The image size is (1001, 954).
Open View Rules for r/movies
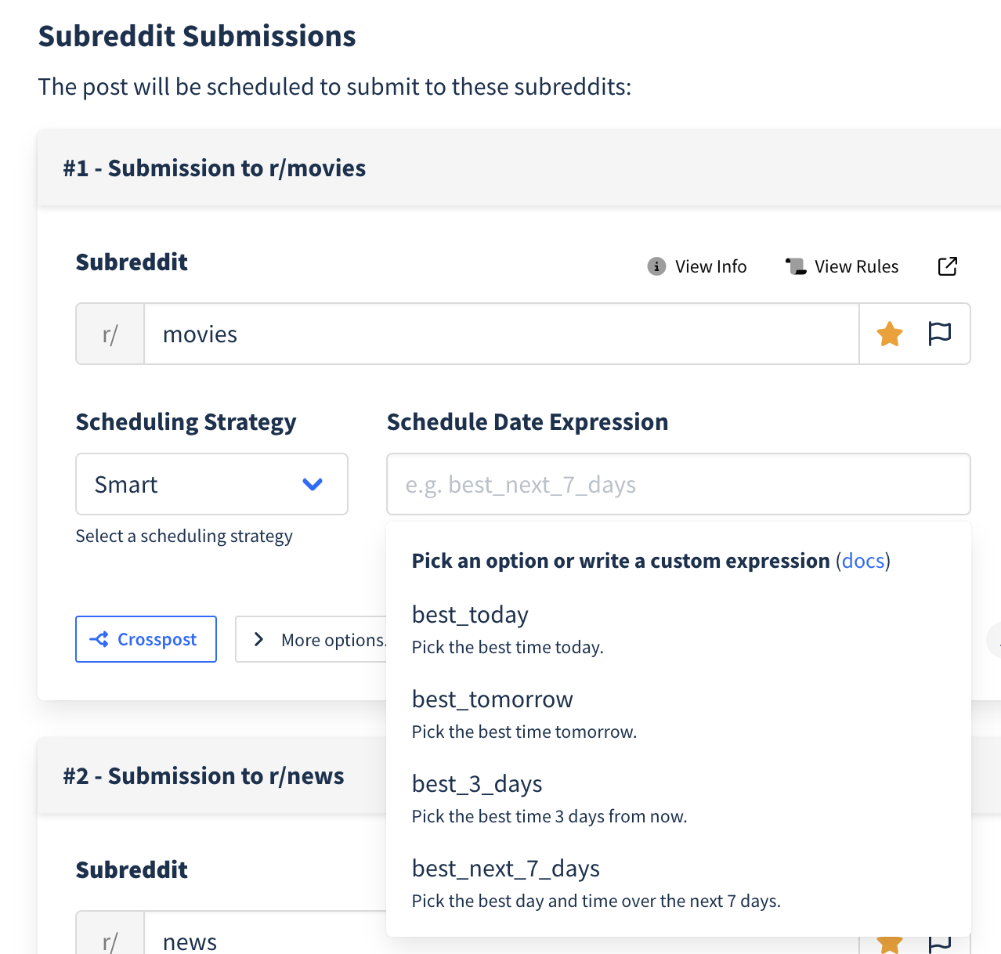tap(842, 266)
